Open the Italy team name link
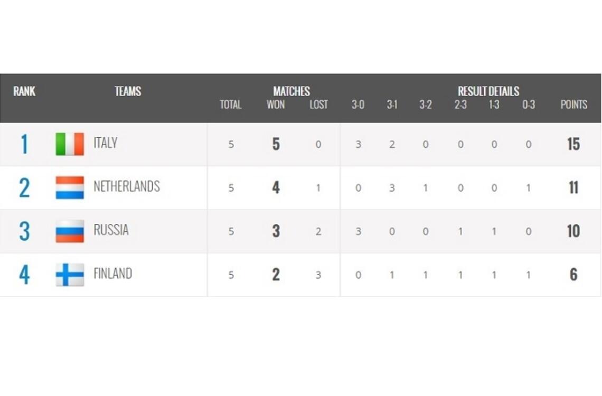This screenshot has height=396, width=602. (x=105, y=143)
